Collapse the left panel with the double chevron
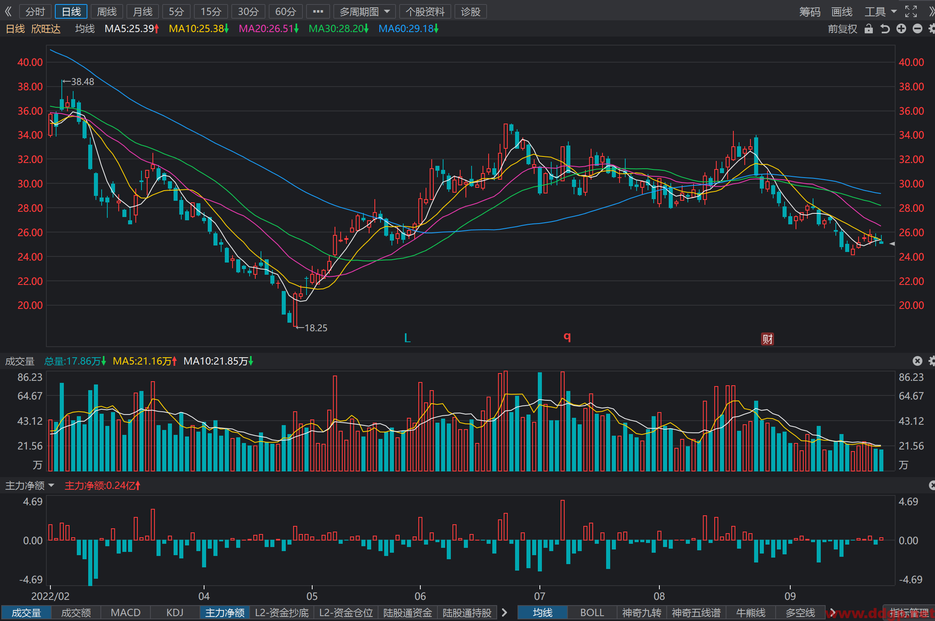 [8, 11]
